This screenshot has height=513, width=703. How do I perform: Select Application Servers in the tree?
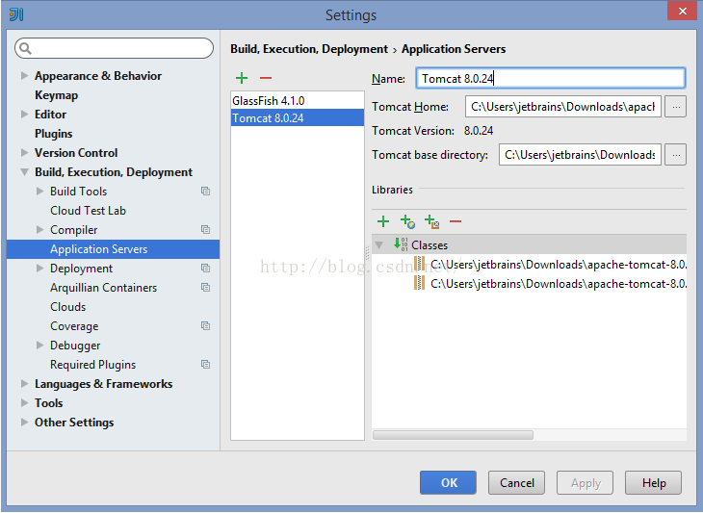pyautogui.click(x=113, y=249)
